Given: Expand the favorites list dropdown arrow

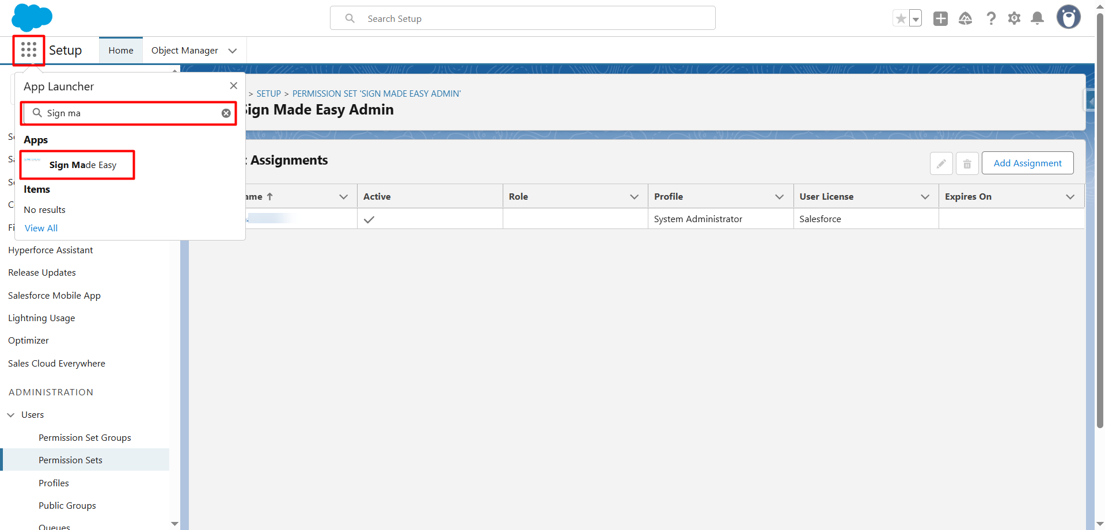Looking at the screenshot, I should [916, 18].
